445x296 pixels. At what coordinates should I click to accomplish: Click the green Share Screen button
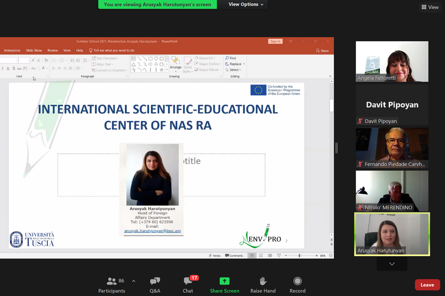point(225,285)
